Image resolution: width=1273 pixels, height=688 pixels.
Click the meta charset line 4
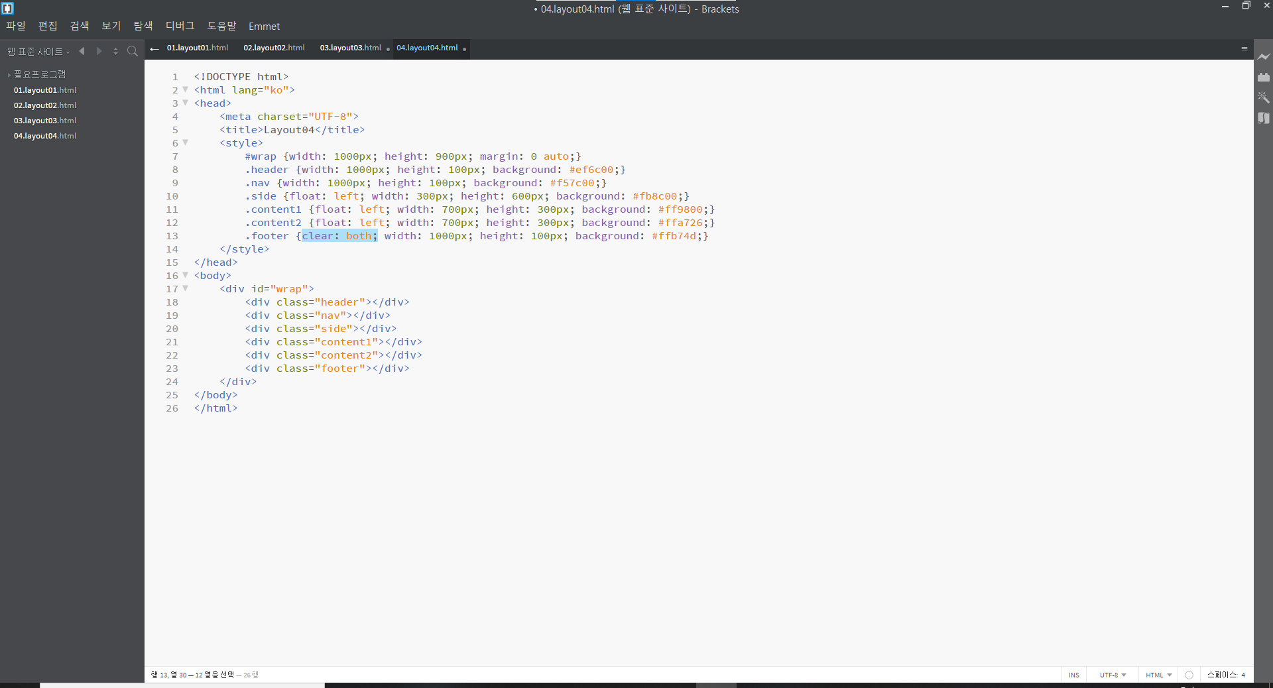[x=289, y=117]
